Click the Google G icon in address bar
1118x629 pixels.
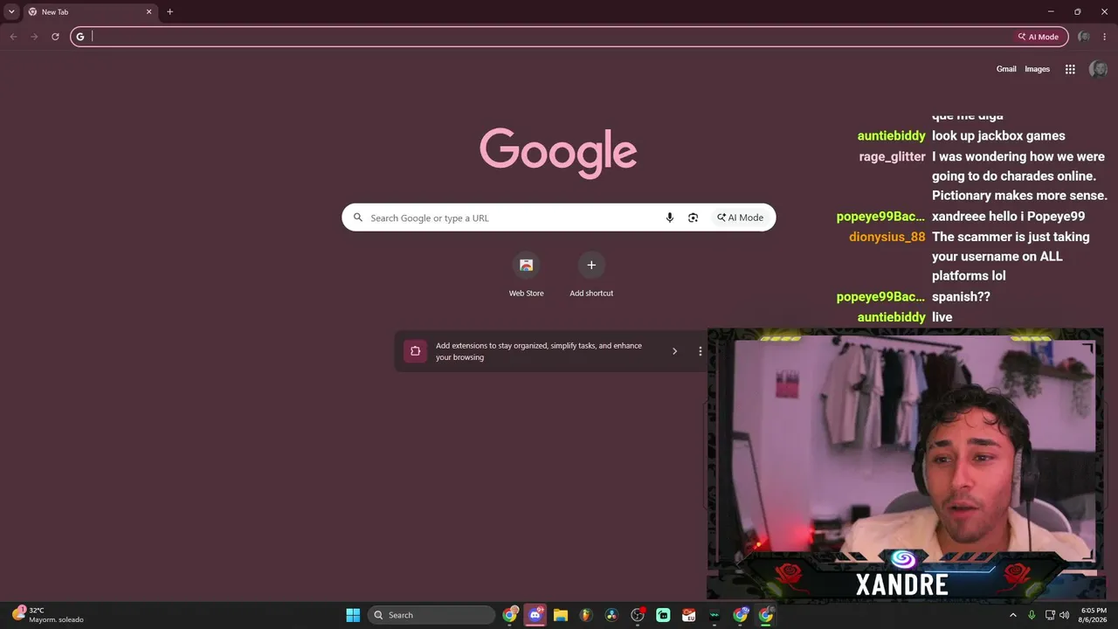point(80,37)
